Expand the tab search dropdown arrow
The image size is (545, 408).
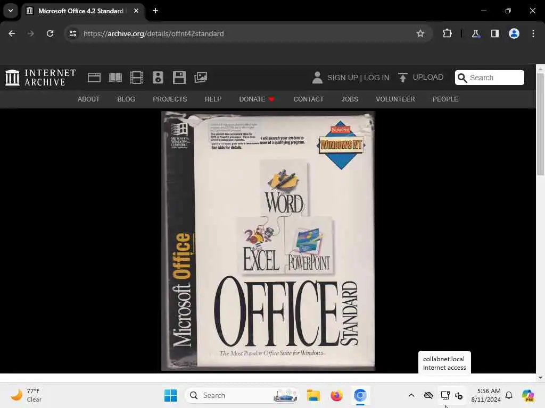click(11, 11)
